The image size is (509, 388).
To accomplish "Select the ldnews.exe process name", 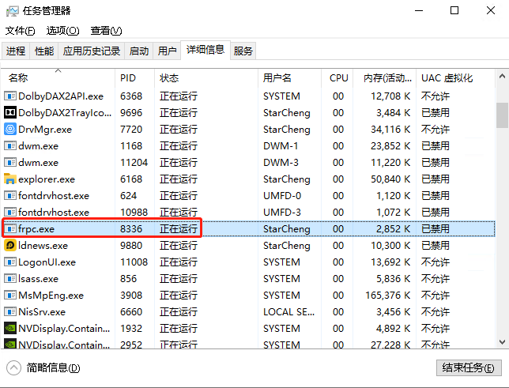I will [x=43, y=246].
